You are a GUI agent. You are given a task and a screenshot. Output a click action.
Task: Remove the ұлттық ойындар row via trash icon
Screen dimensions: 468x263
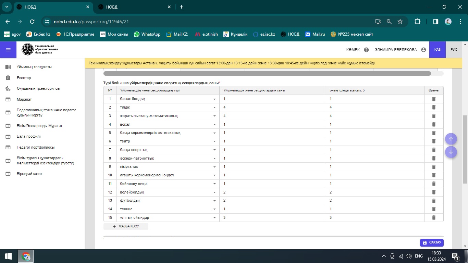pyautogui.click(x=433, y=218)
